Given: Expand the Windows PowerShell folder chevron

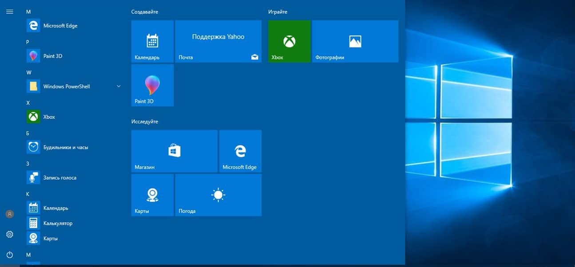Looking at the screenshot, I should (x=119, y=86).
